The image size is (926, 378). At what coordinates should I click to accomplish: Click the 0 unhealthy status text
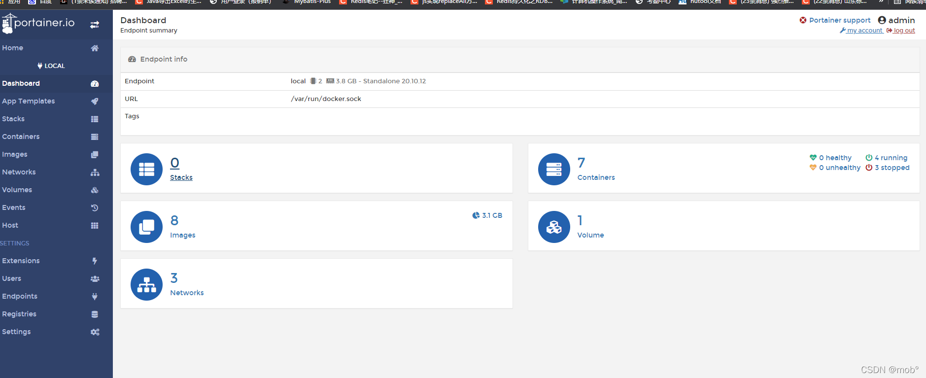(x=840, y=168)
